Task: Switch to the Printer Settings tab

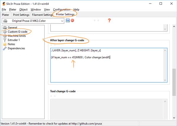Action: 65,14
